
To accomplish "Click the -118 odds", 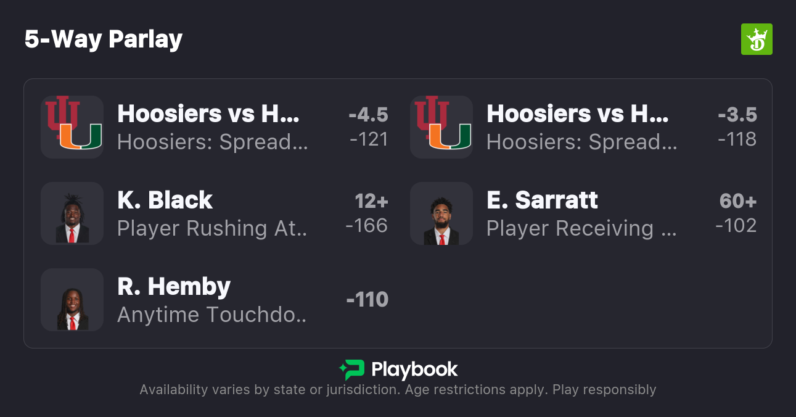I will [x=737, y=139].
